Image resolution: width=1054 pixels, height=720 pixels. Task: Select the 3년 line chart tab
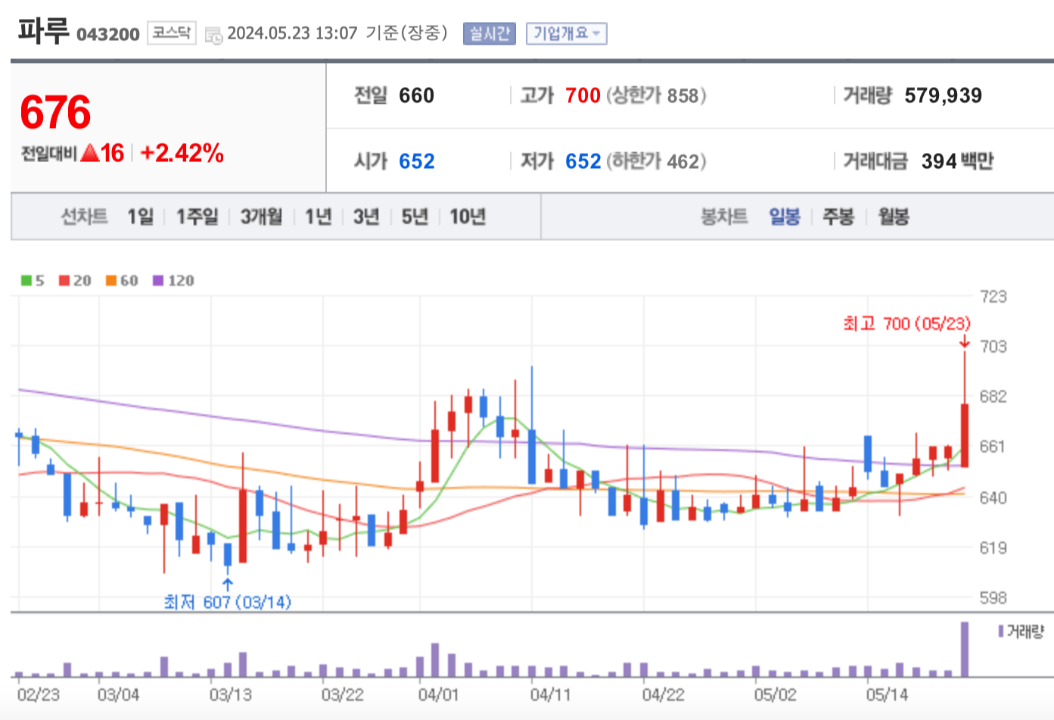pos(366,217)
